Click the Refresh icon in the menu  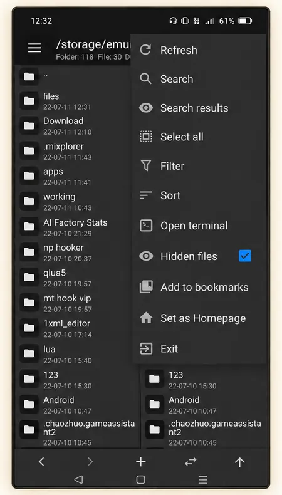(145, 50)
